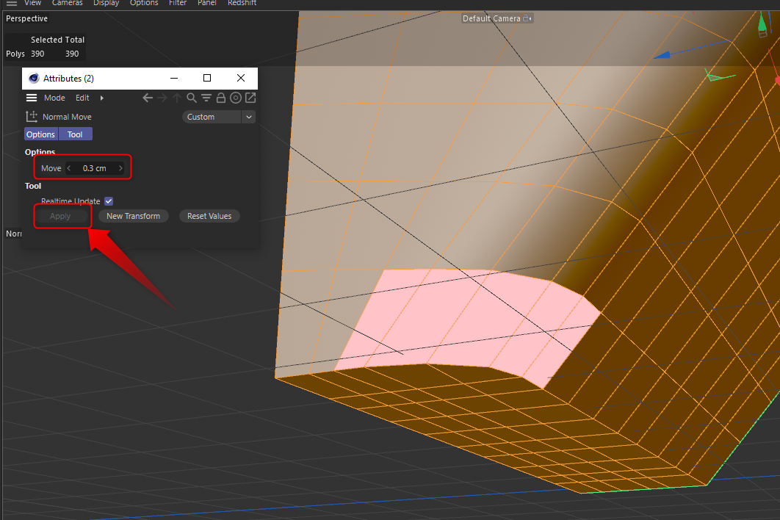This screenshot has height=520, width=780.
Task: Click the Reset Values button
Action: 209,216
